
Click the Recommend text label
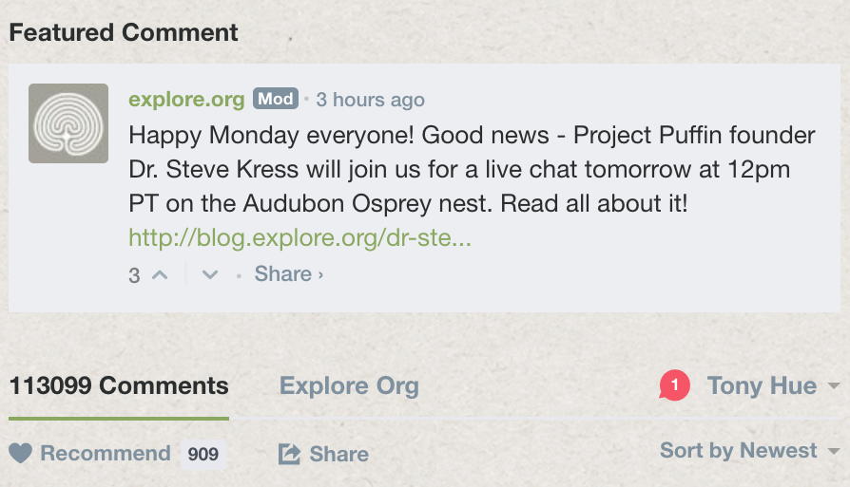pyautogui.click(x=106, y=453)
